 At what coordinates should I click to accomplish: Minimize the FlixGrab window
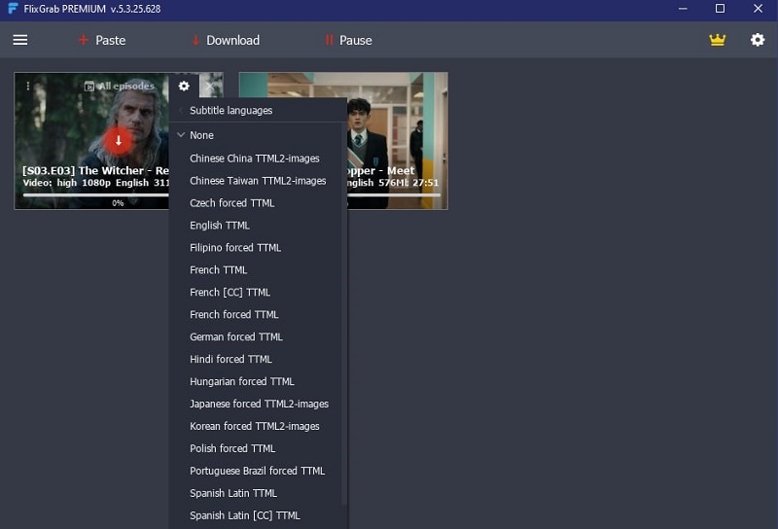(x=683, y=9)
